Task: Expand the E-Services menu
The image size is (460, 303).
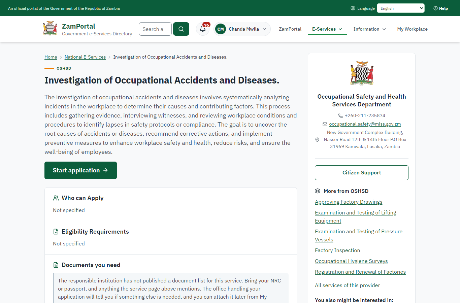Action: coord(327,29)
